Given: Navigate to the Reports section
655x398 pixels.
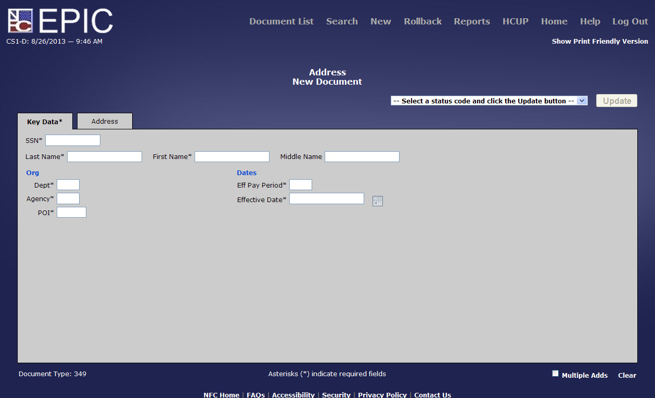Looking at the screenshot, I should [x=471, y=21].
